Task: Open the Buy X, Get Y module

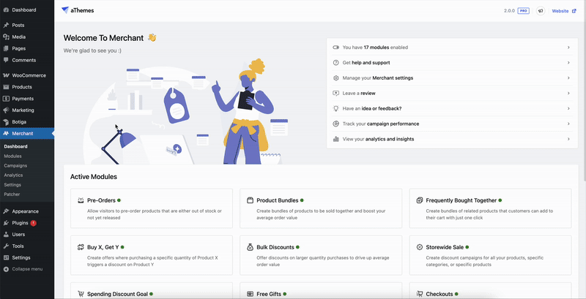Action: point(152,255)
